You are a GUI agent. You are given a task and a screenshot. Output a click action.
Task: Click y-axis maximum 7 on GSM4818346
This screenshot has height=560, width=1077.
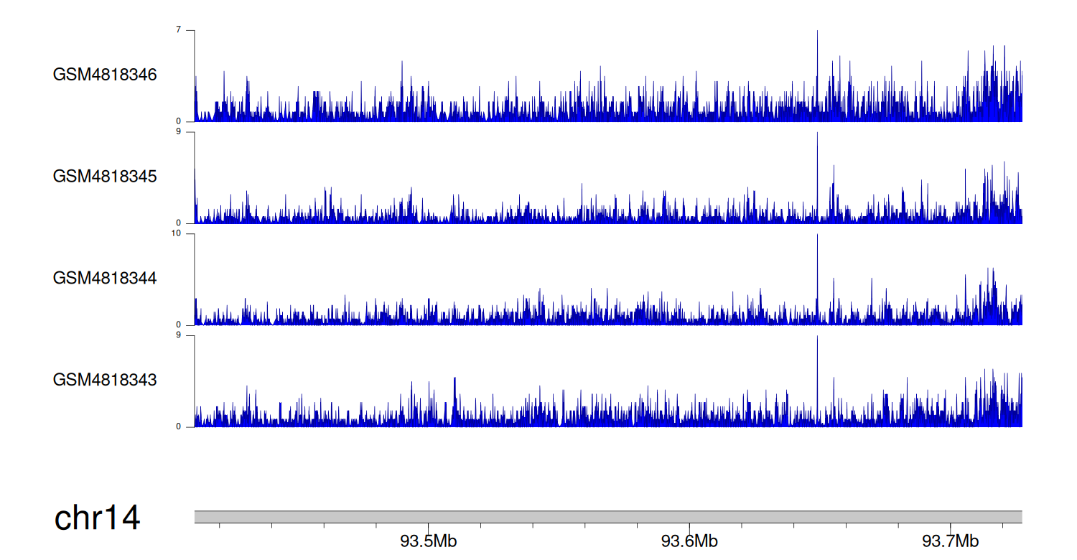pos(190,30)
